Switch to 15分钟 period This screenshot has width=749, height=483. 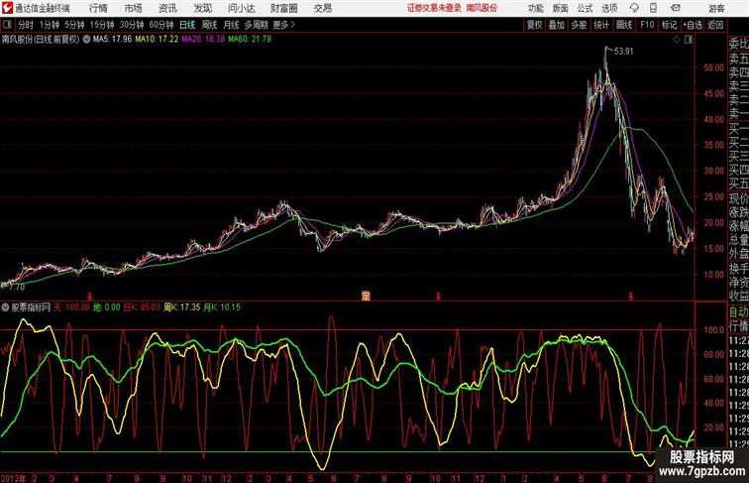(102, 25)
